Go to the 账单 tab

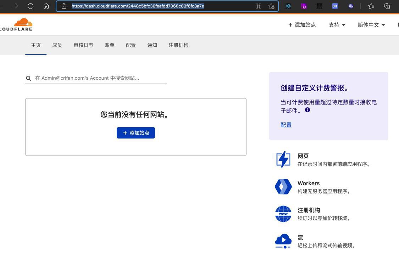[110, 45]
